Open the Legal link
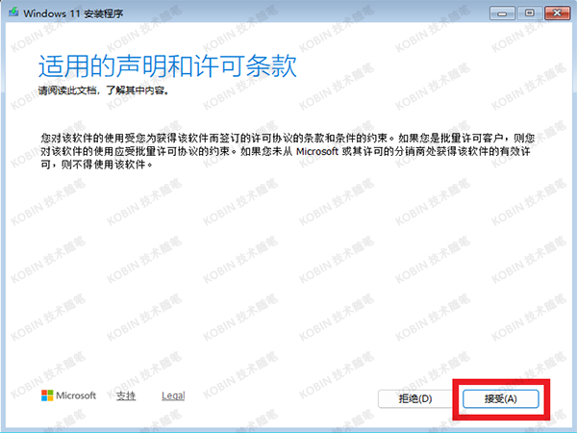The image size is (577, 433). click(173, 395)
